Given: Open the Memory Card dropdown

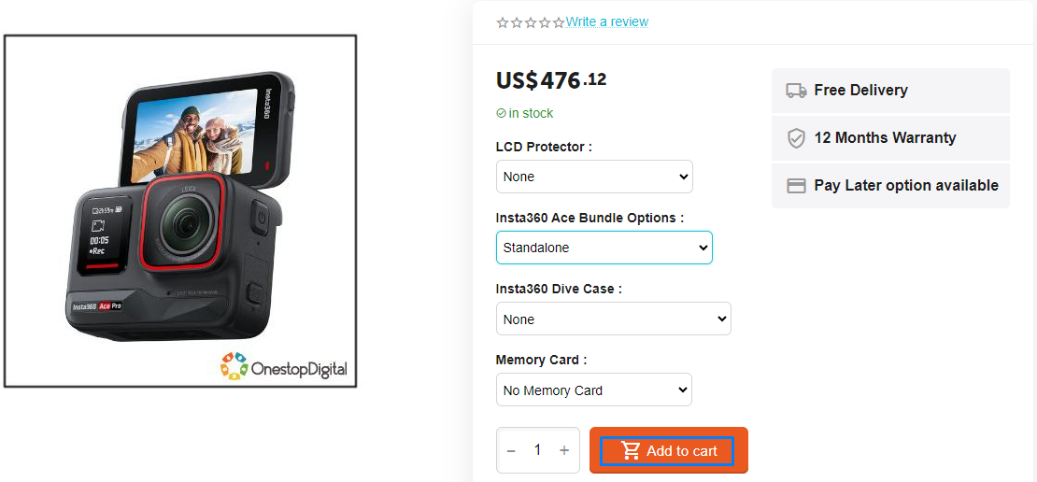Looking at the screenshot, I should pyautogui.click(x=593, y=390).
